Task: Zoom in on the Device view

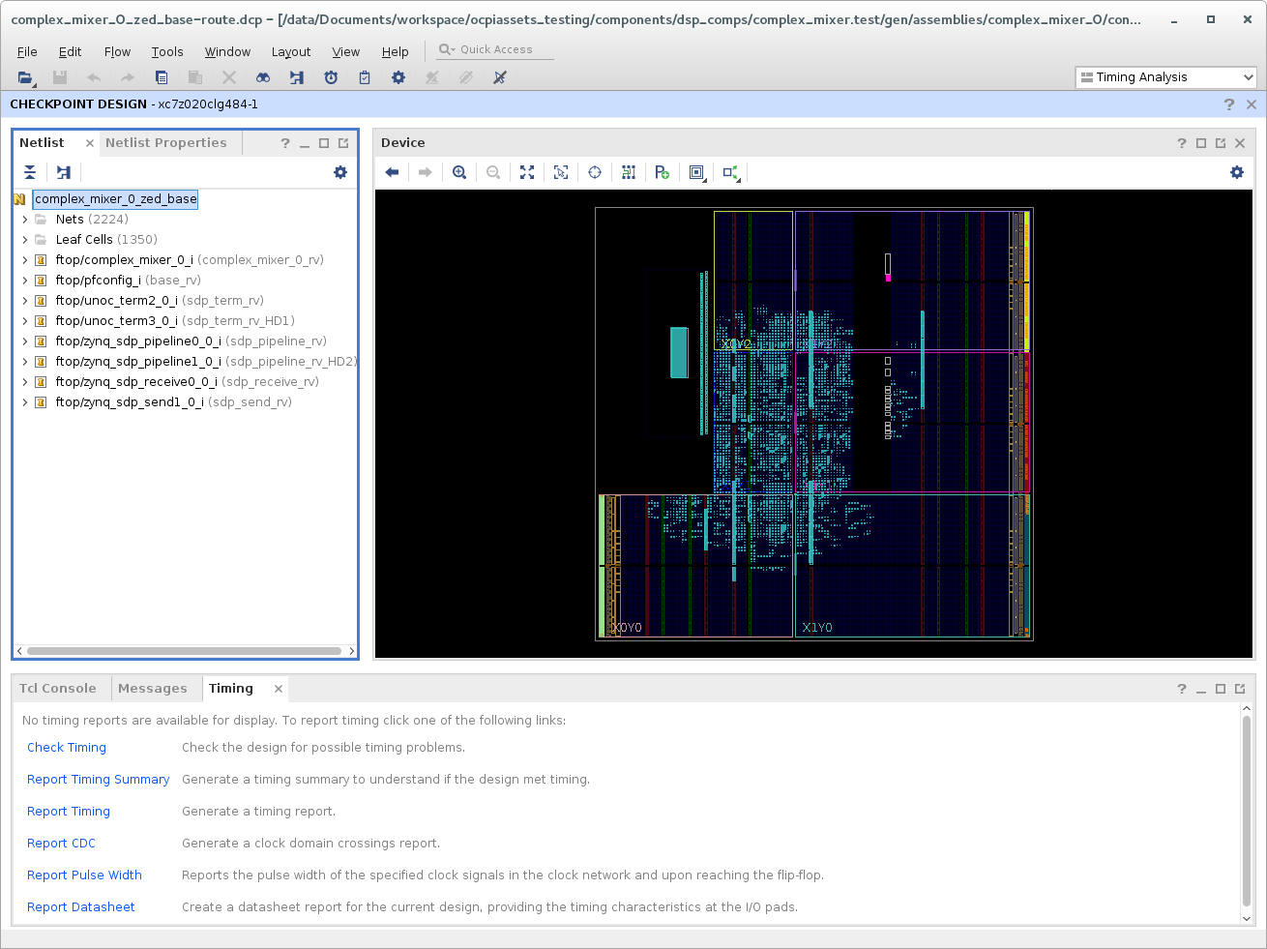Action: coord(459,172)
